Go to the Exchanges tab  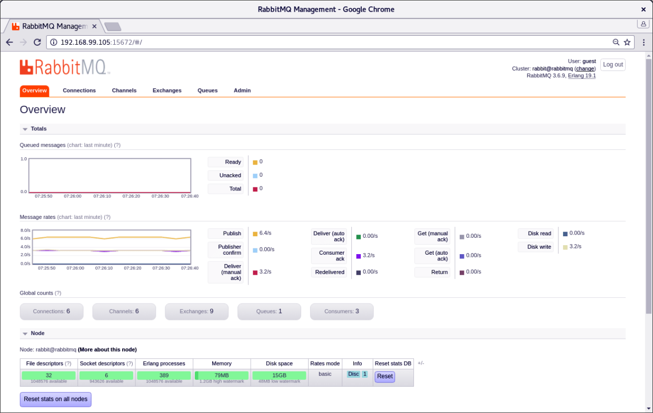[x=167, y=90]
